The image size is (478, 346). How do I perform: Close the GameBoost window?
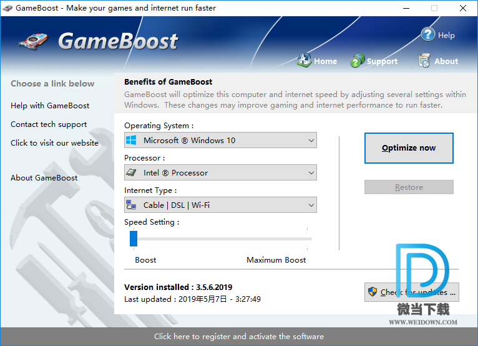[x=463, y=8]
